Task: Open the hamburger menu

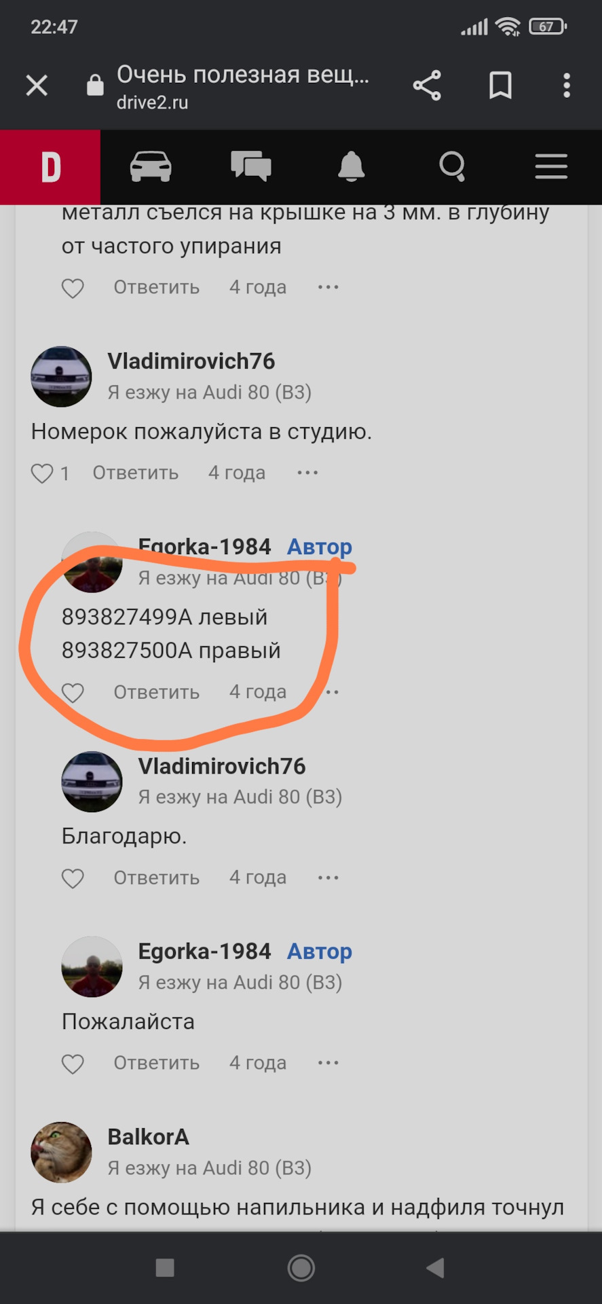Action: (x=551, y=166)
